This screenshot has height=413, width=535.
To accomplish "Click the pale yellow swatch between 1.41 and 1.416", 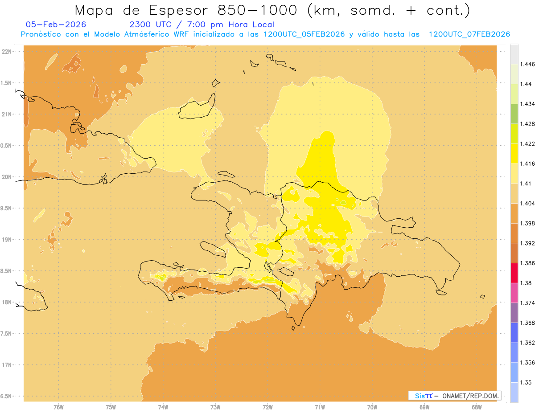I will 514,173.
